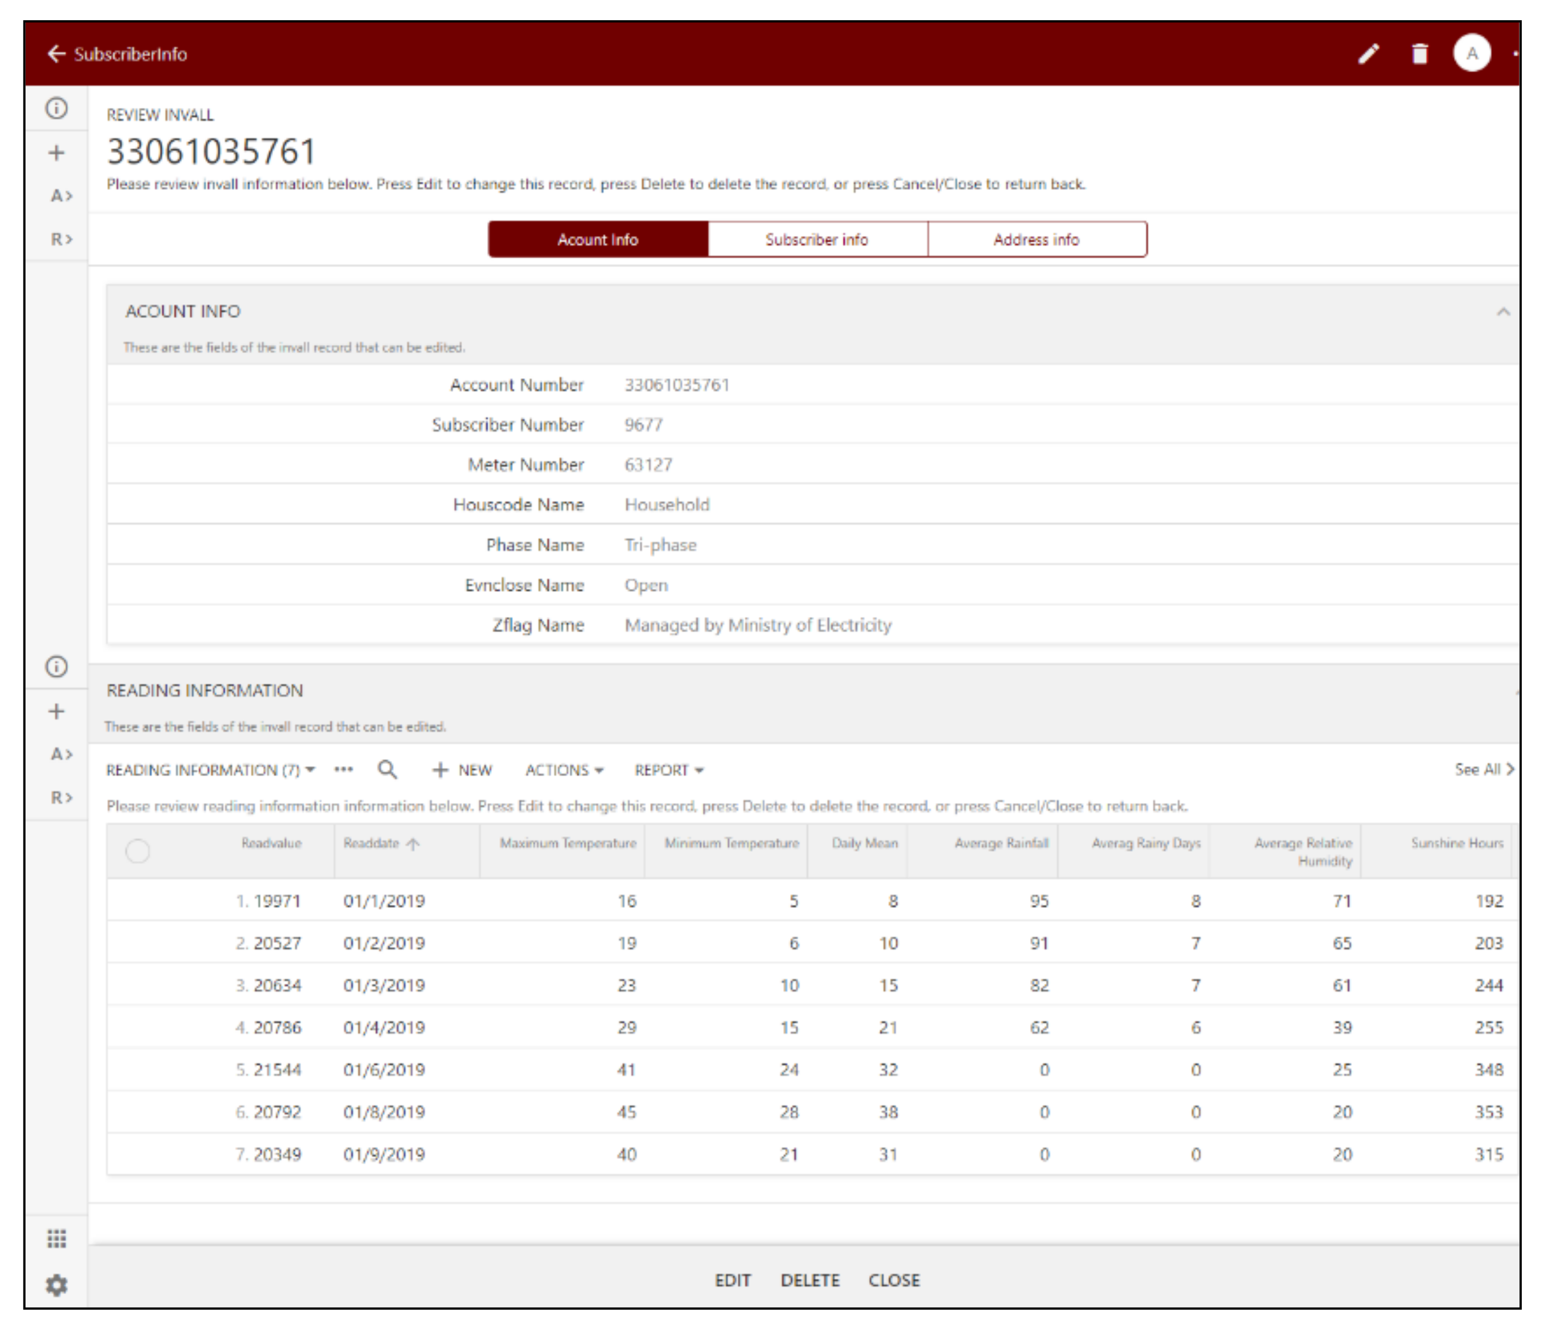Switch to the Subscriber info tab
The height and width of the screenshot is (1328, 1542).
point(816,240)
